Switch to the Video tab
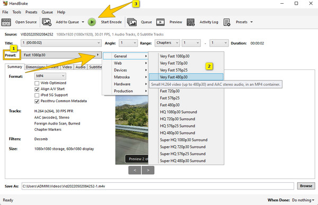This screenshot has width=318, height=205. (67, 67)
